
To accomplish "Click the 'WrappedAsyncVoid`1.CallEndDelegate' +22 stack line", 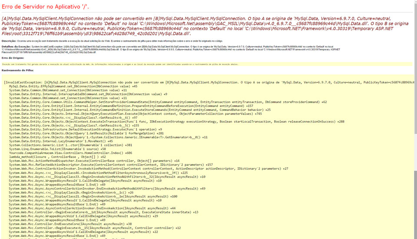I will click(x=83, y=232).
